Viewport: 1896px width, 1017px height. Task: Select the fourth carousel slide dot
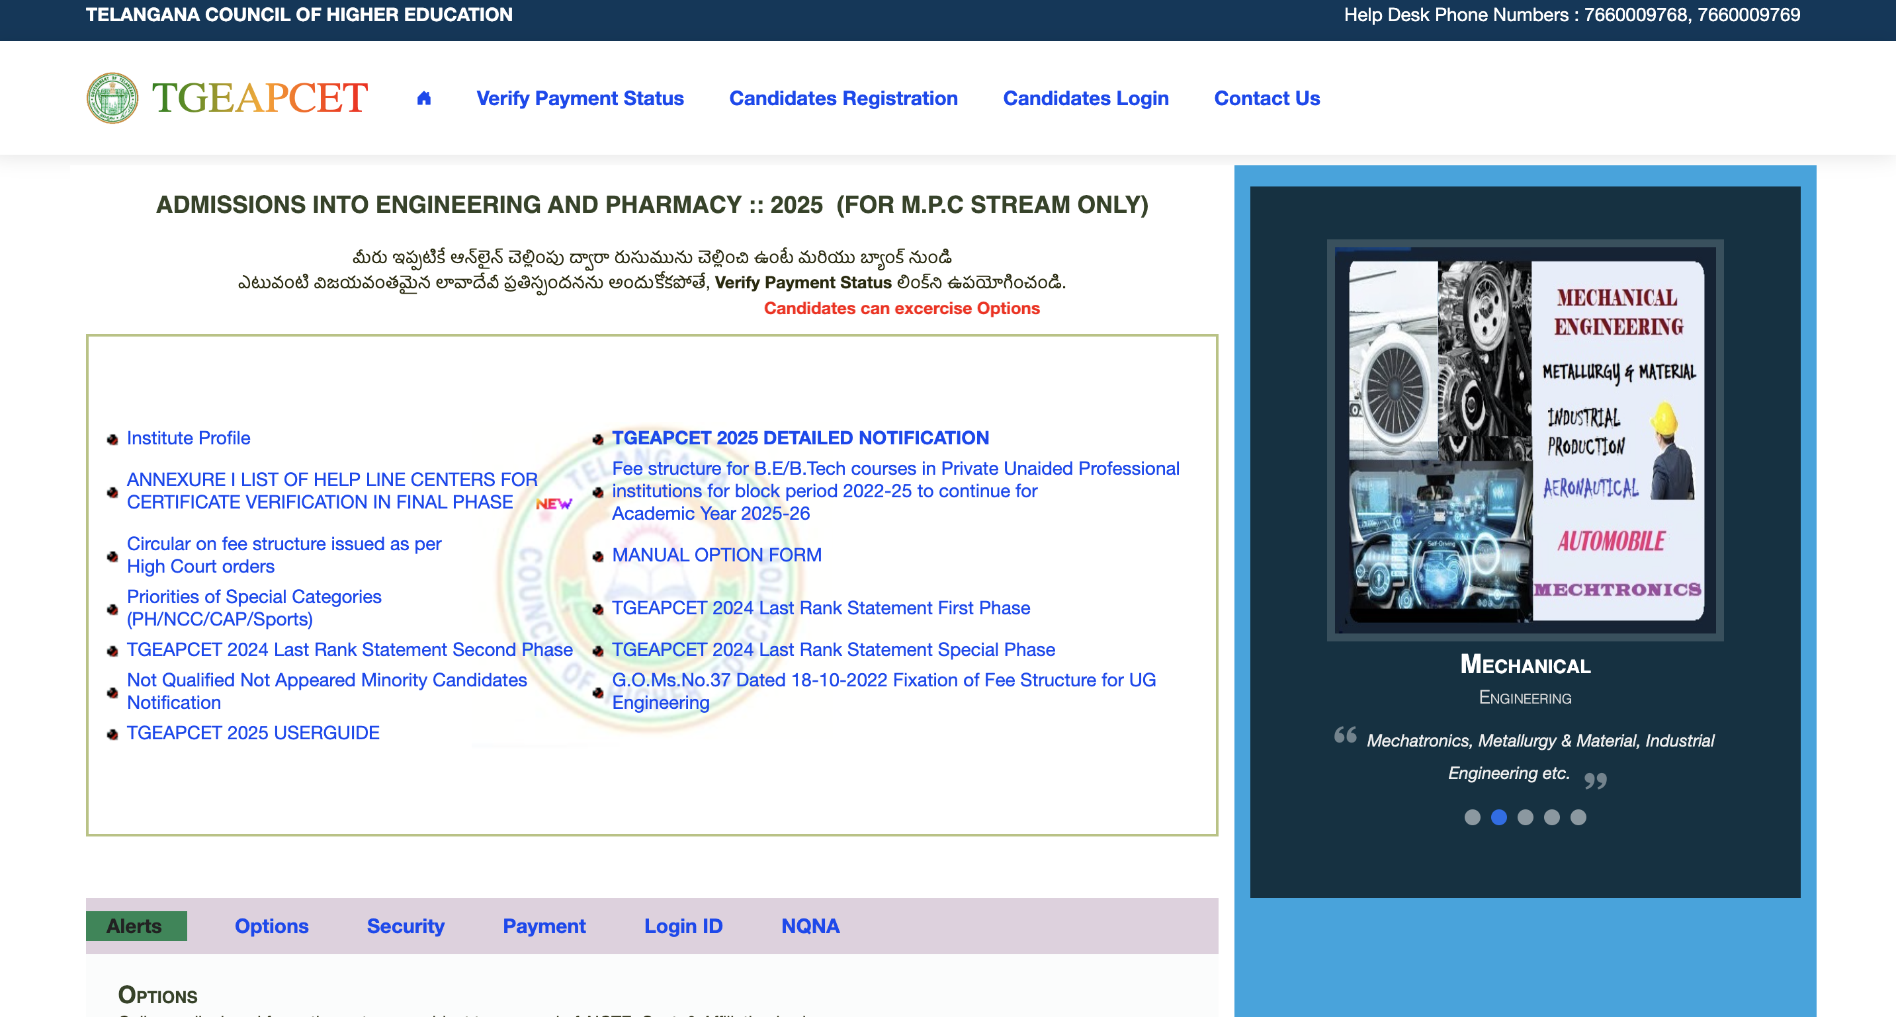tap(1551, 817)
